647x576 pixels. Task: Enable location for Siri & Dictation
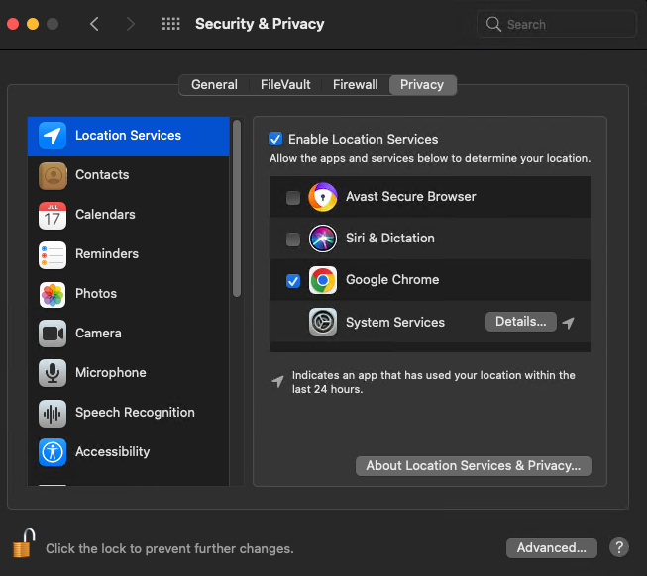[x=293, y=239]
